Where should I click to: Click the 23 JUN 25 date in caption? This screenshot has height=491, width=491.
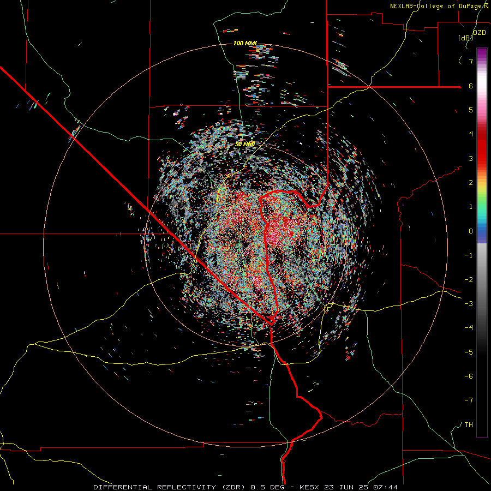click(x=346, y=487)
